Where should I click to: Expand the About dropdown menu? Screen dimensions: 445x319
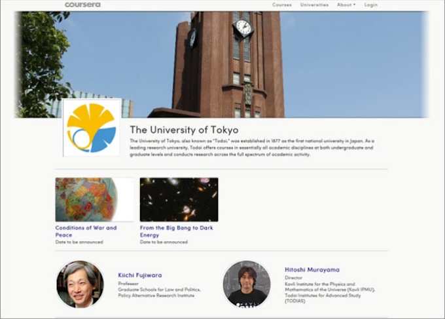(x=346, y=5)
